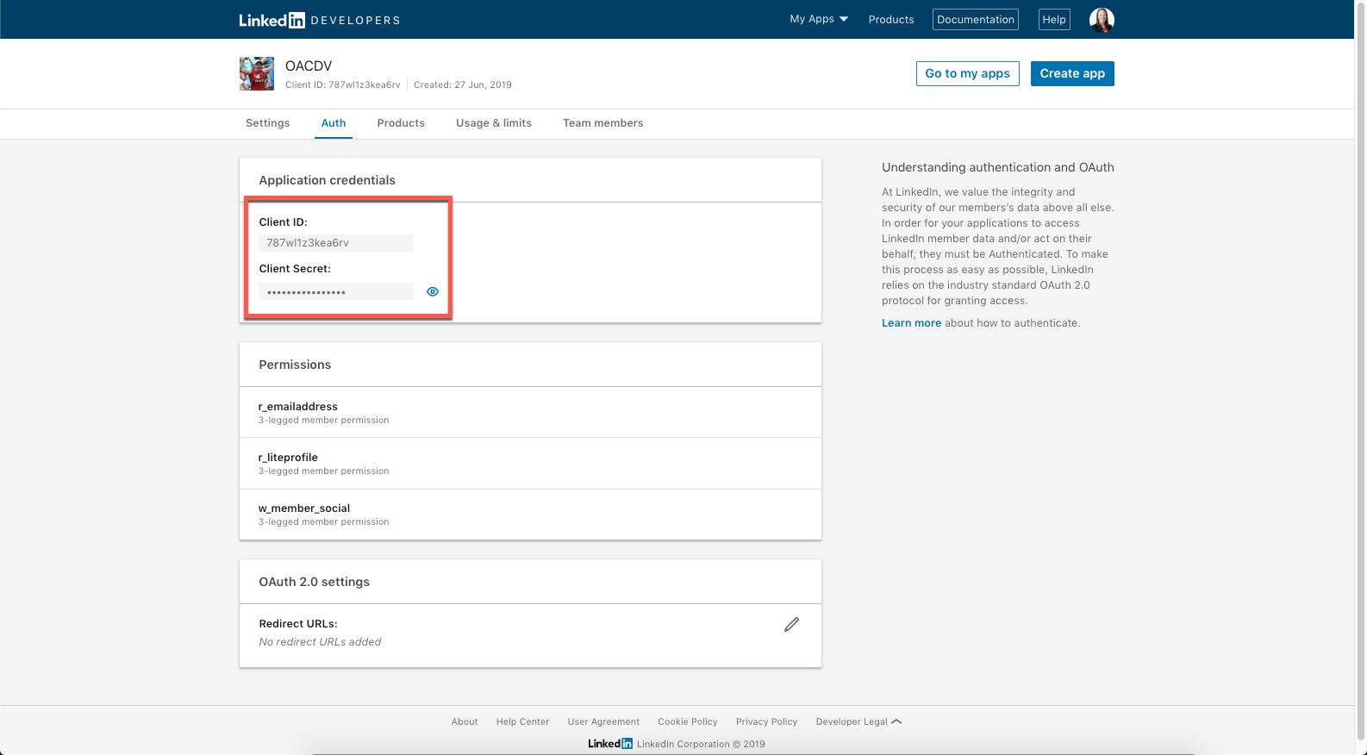1367x755 pixels.
Task: Open the Privacy Policy footer link
Action: tap(766, 722)
